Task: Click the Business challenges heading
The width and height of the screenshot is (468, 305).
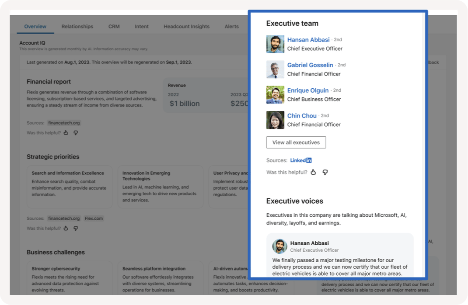Action: point(56,252)
